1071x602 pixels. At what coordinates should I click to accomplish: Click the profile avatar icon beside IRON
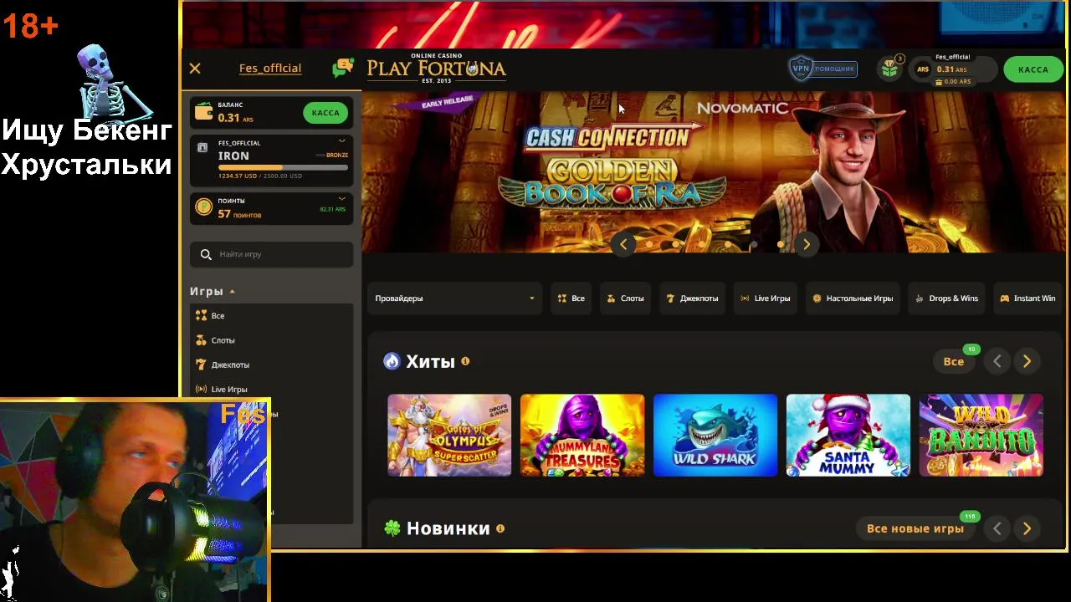point(202,147)
